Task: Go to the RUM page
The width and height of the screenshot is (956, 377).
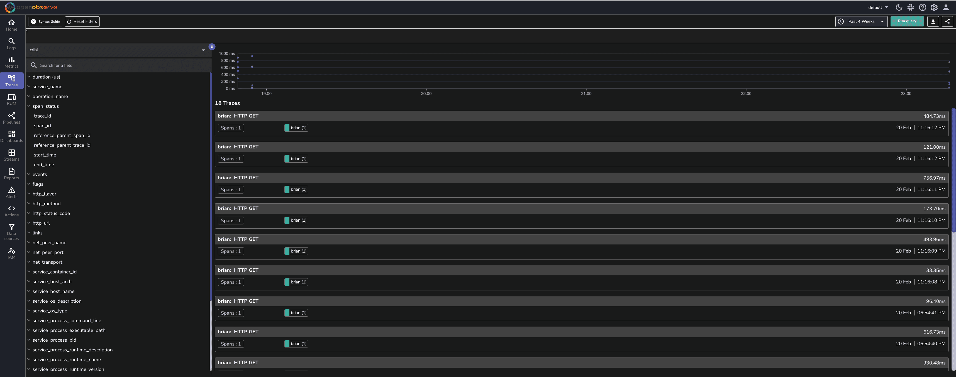Action: coord(11,99)
